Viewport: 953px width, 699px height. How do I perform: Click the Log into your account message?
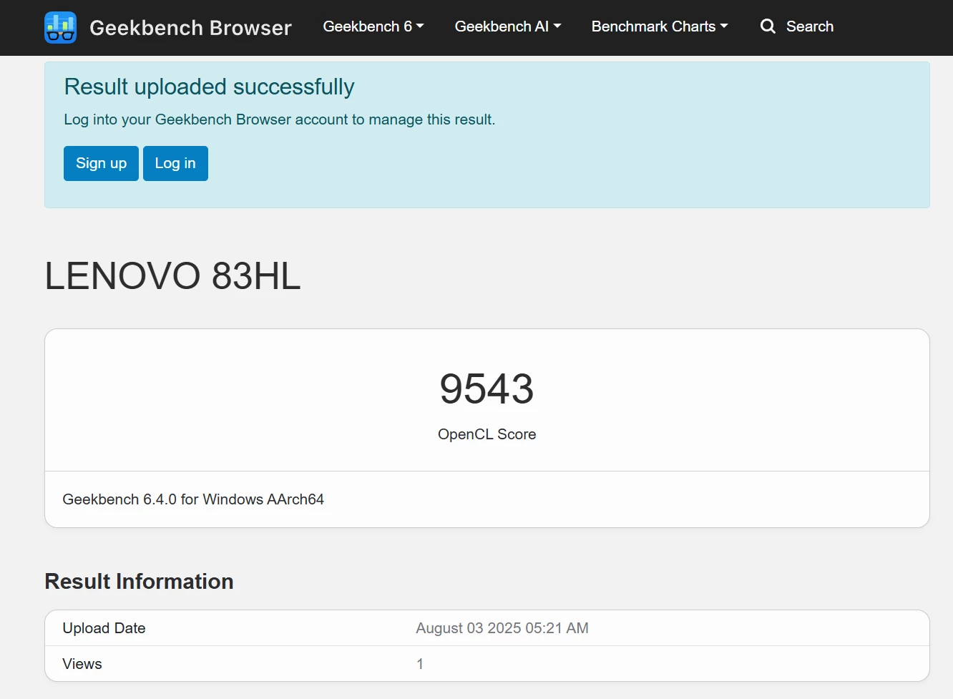[280, 119]
